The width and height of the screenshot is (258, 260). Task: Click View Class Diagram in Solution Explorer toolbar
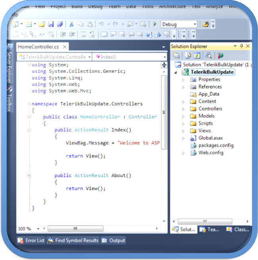pos(209,56)
